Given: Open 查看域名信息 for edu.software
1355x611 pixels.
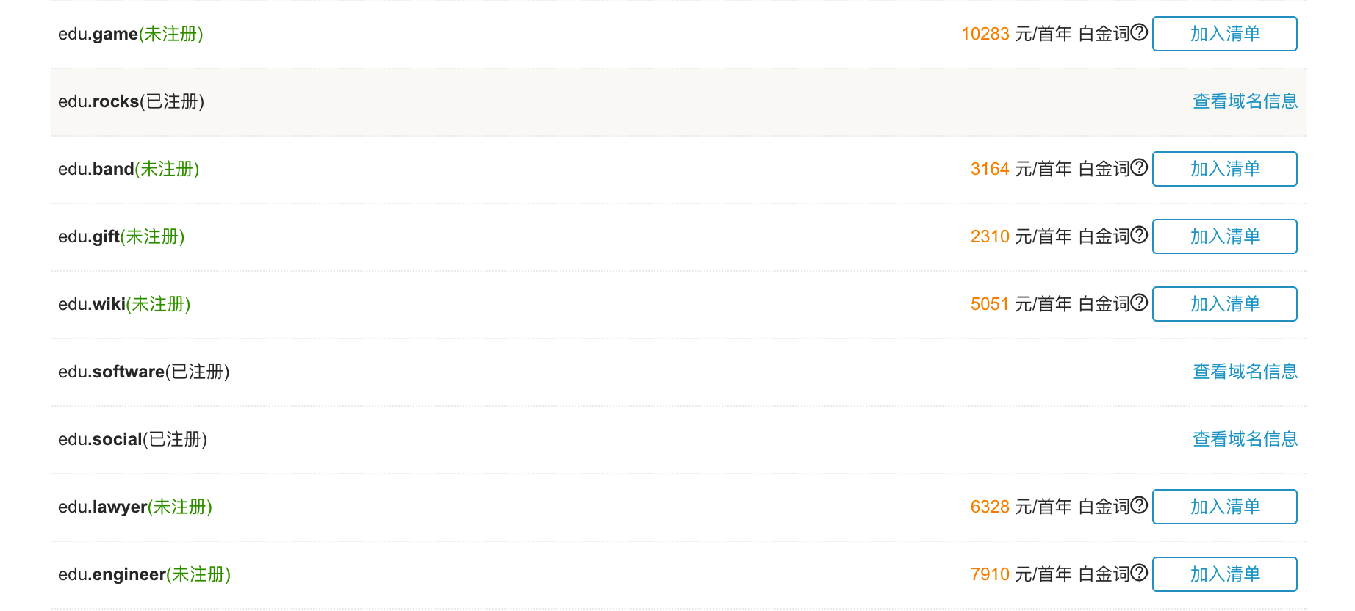Looking at the screenshot, I should click(1245, 372).
